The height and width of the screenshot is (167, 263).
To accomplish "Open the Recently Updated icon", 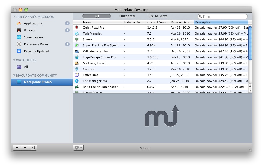I will [x=19, y=51].
